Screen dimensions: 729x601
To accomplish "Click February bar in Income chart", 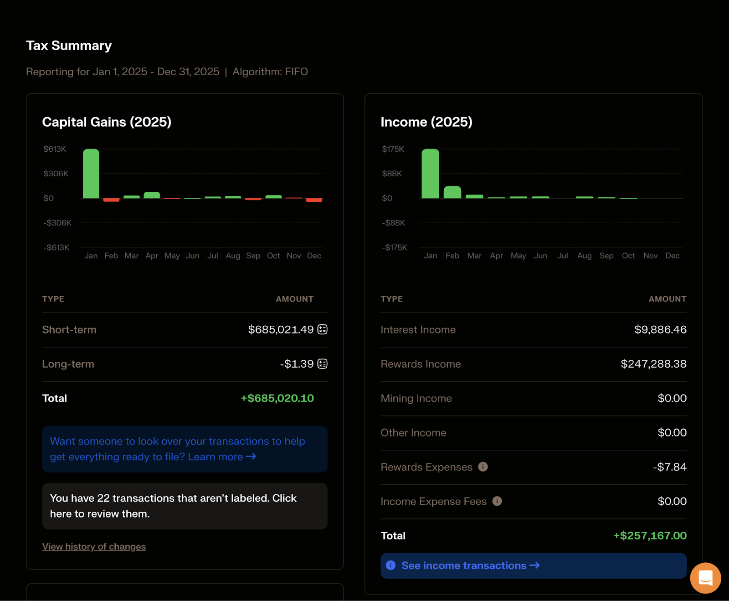I will pyautogui.click(x=452, y=192).
